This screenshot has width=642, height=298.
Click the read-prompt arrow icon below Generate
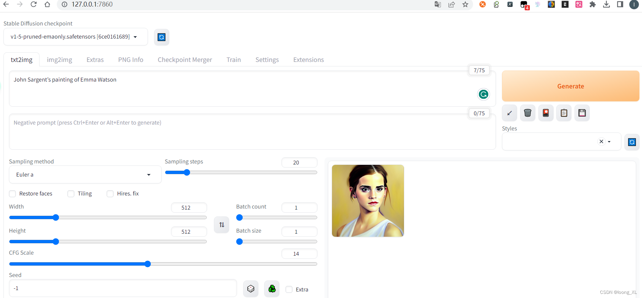(510, 113)
